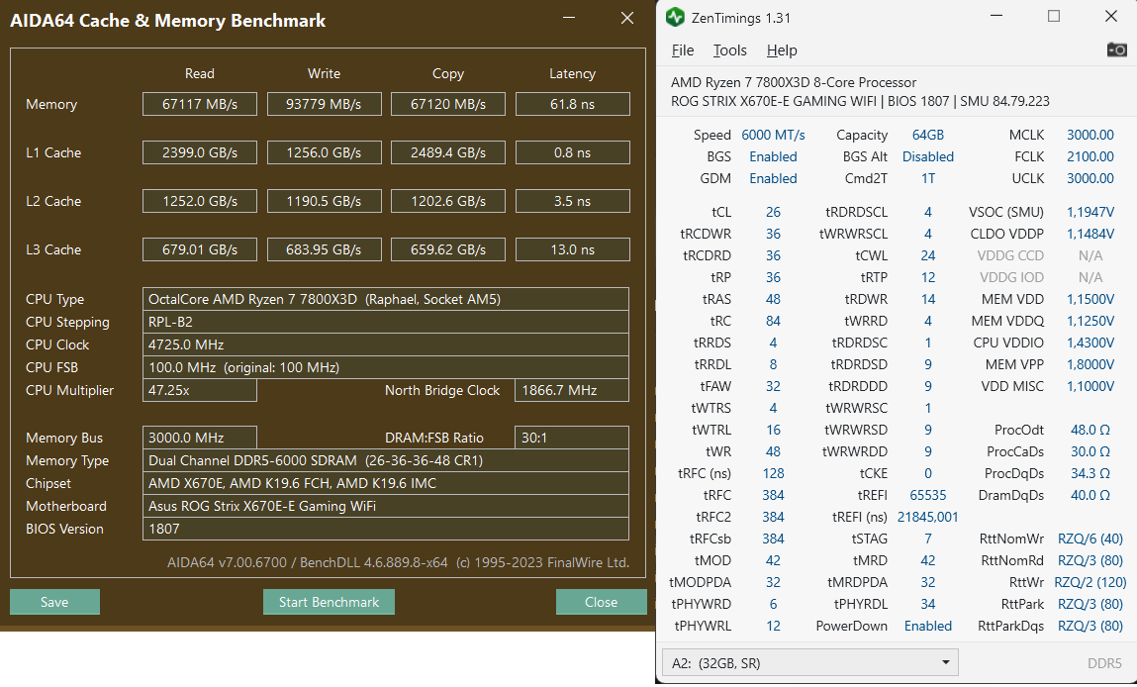
Task: Click the tRC 84 timing value
Action: (773, 321)
